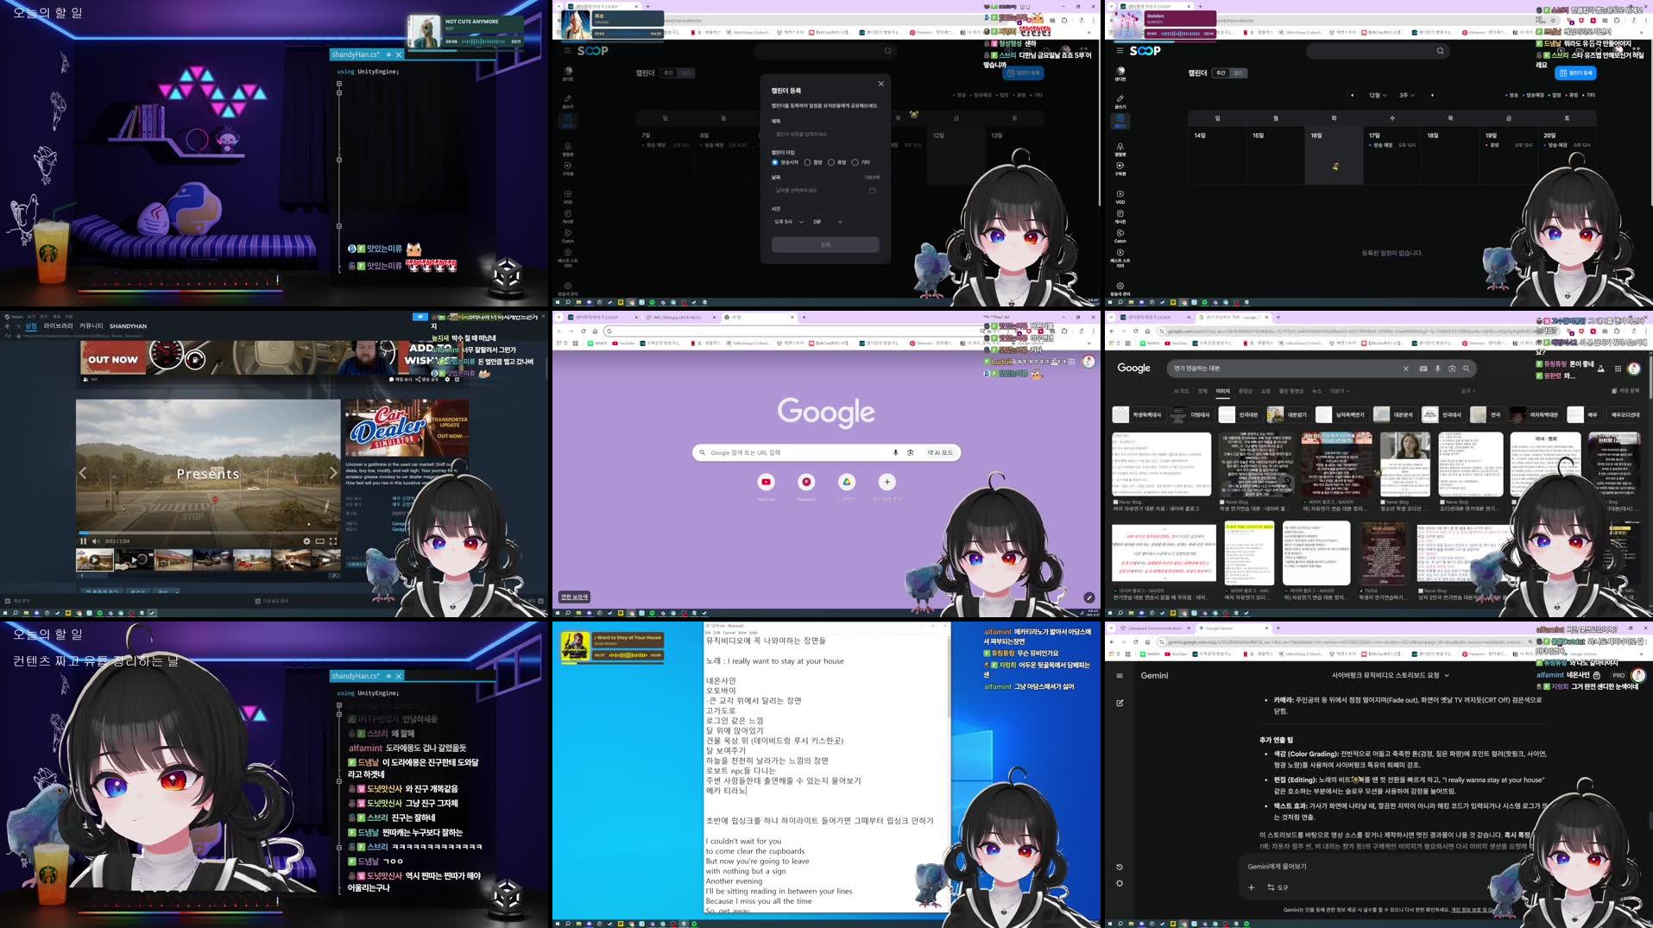Click the 등록 button in the calendar dialog
The image size is (1653, 928).
point(826,244)
